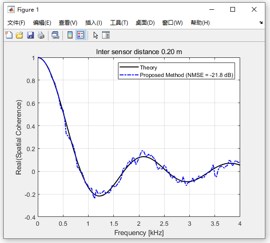Image resolution: width=270 pixels, height=243 pixels.
Task: Toggle the Insert Legend toolbar button
Action: pos(81,35)
